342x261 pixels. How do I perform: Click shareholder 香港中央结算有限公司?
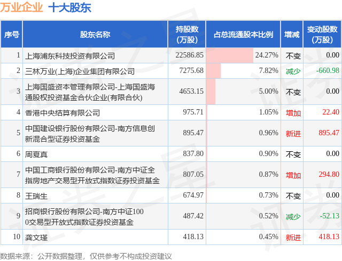click(x=63, y=113)
